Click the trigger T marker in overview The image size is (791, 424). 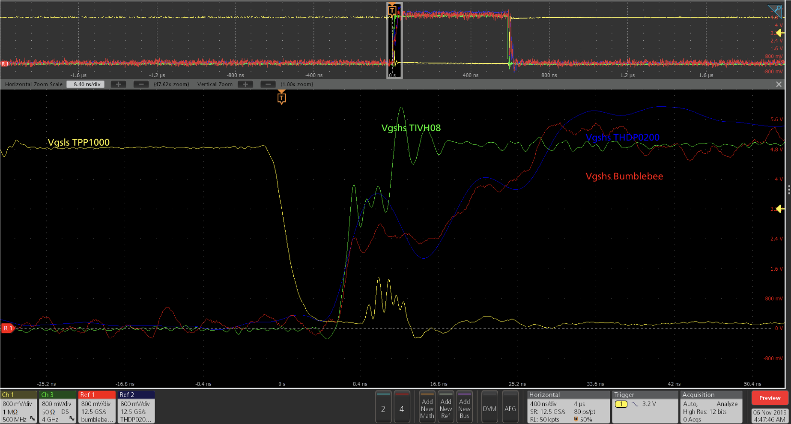point(392,10)
